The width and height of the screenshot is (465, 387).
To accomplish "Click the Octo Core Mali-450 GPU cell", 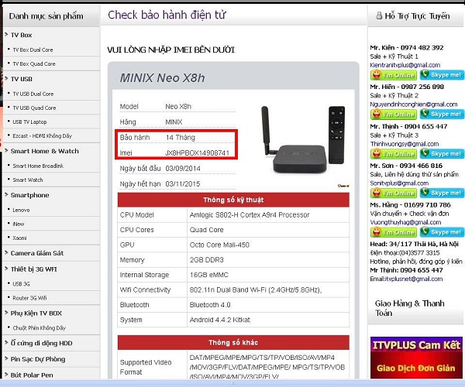I will [x=268, y=245].
